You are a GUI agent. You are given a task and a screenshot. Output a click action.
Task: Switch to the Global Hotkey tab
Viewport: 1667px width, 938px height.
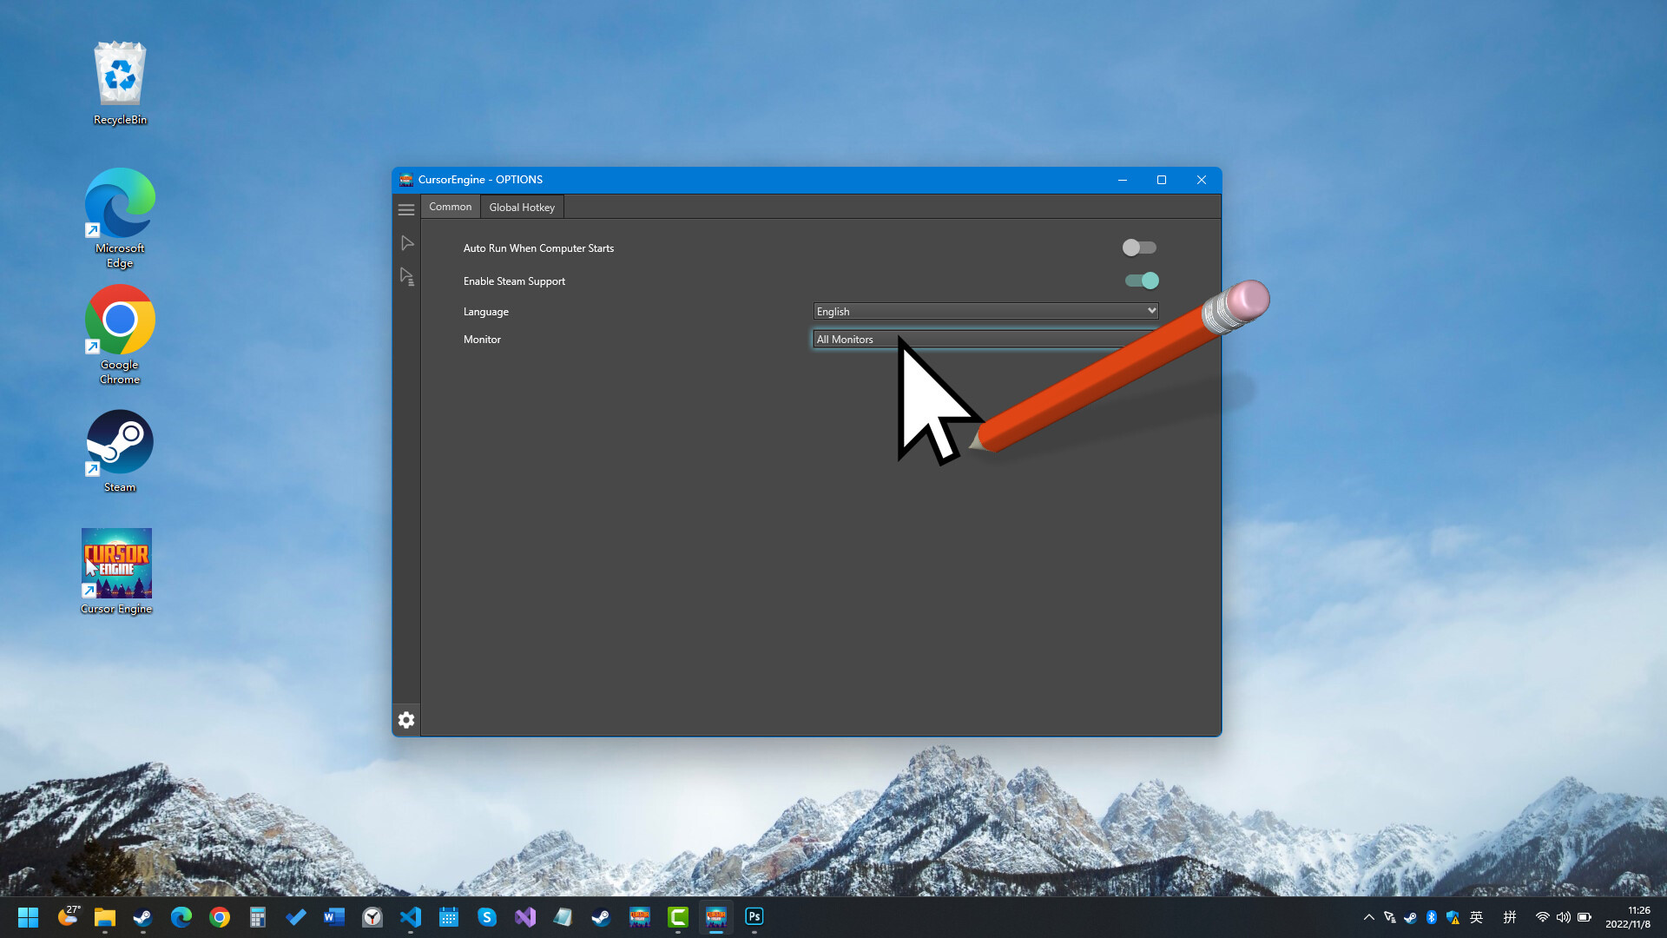[x=522, y=207]
